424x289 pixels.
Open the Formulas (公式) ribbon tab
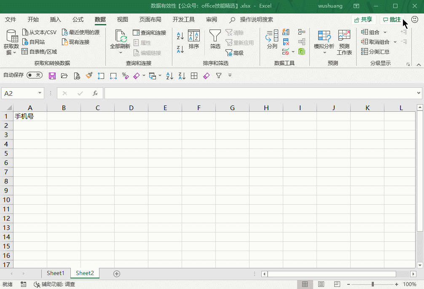coord(78,19)
